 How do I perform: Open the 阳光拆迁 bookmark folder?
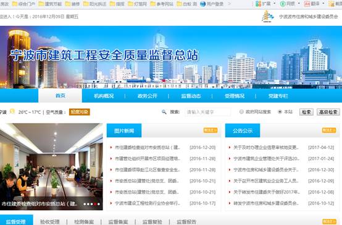click(94, 4)
